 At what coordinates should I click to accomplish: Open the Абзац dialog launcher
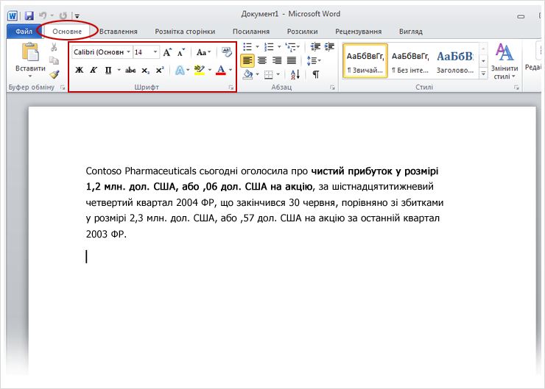click(x=333, y=88)
